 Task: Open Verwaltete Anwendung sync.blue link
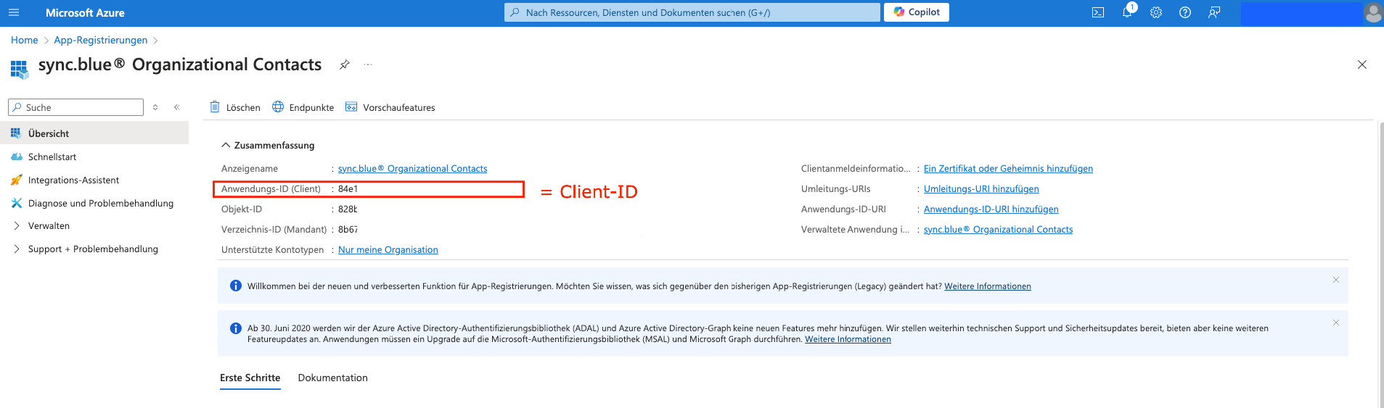click(x=998, y=229)
